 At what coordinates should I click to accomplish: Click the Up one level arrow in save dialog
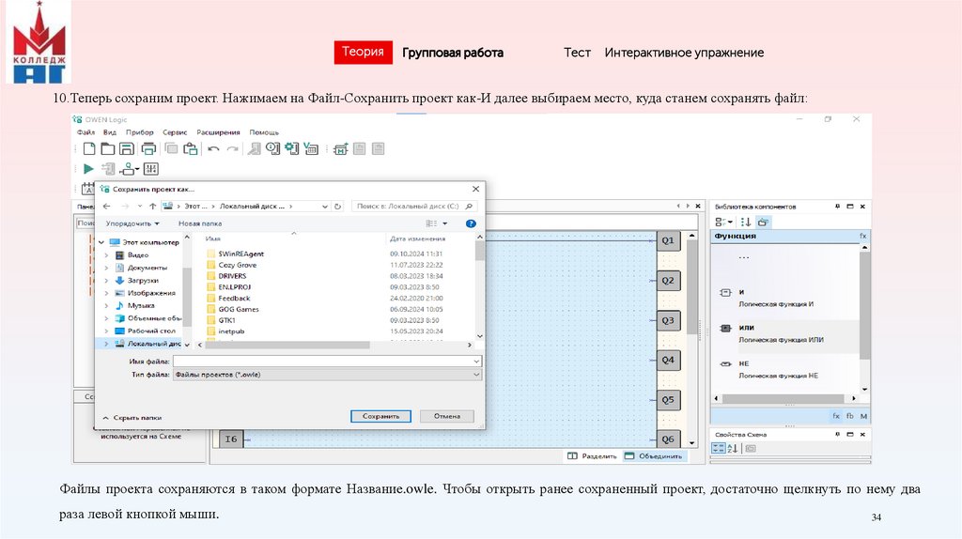point(152,207)
